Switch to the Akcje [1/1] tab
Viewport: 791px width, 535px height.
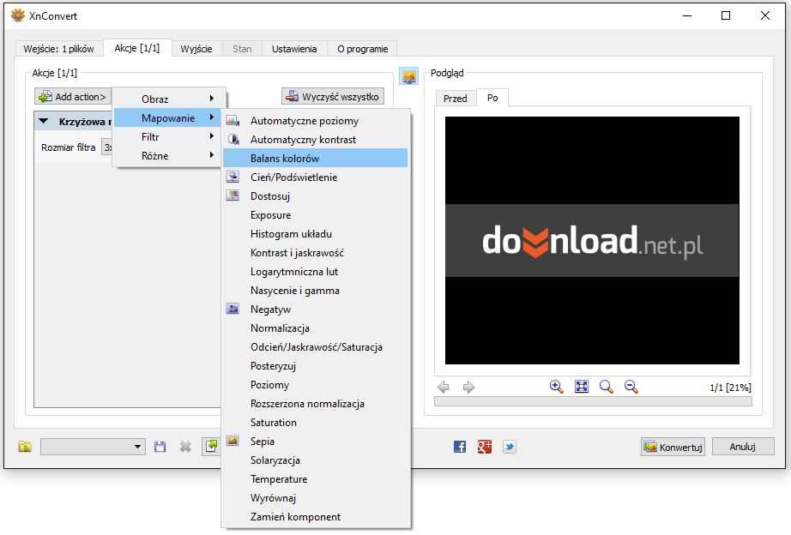pos(137,48)
